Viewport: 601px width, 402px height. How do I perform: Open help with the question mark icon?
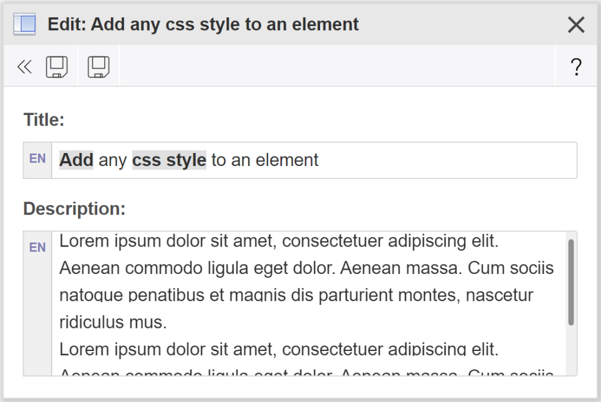point(576,67)
